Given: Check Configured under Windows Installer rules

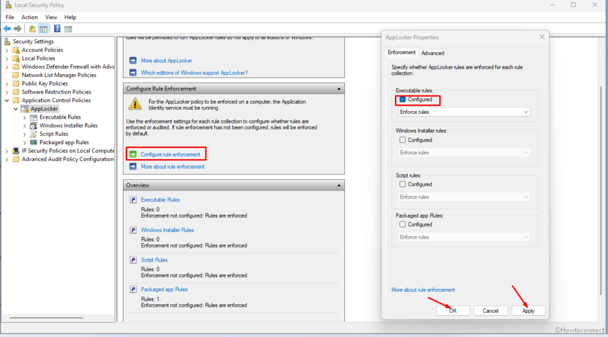Looking at the screenshot, I should tap(403, 140).
